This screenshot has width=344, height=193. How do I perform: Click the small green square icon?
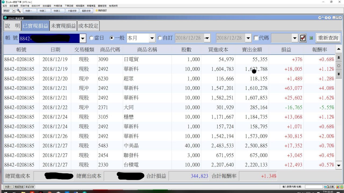[x=311, y=38]
